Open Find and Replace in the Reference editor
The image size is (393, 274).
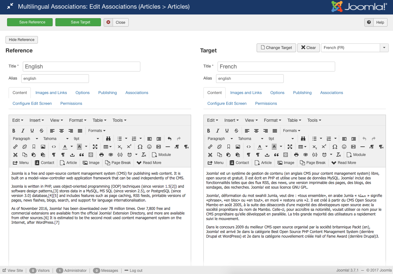click(108, 138)
